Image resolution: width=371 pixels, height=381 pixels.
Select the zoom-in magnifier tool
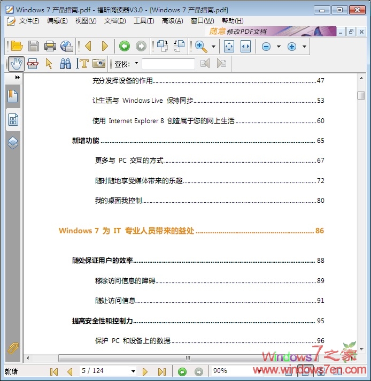click(202, 47)
